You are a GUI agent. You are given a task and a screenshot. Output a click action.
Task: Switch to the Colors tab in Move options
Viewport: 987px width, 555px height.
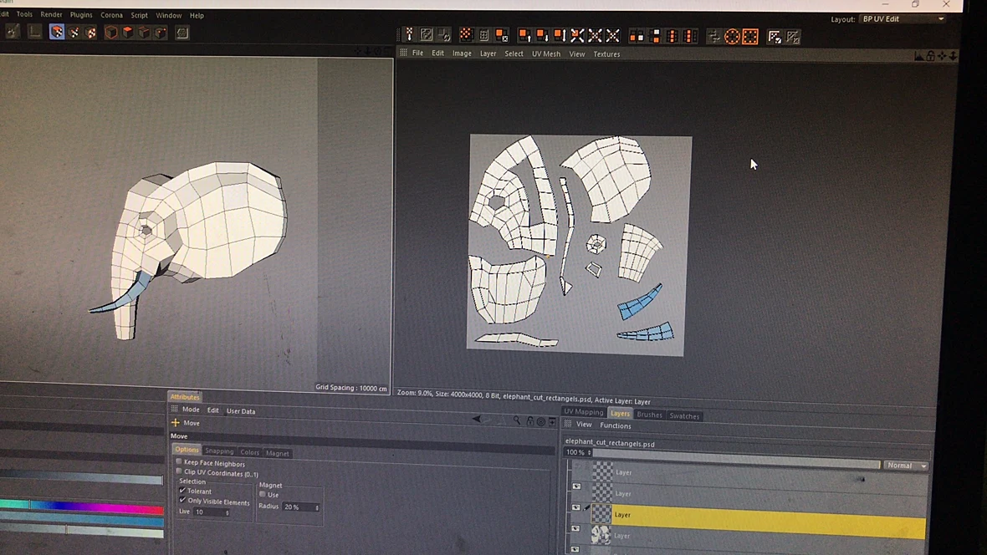pyautogui.click(x=249, y=452)
